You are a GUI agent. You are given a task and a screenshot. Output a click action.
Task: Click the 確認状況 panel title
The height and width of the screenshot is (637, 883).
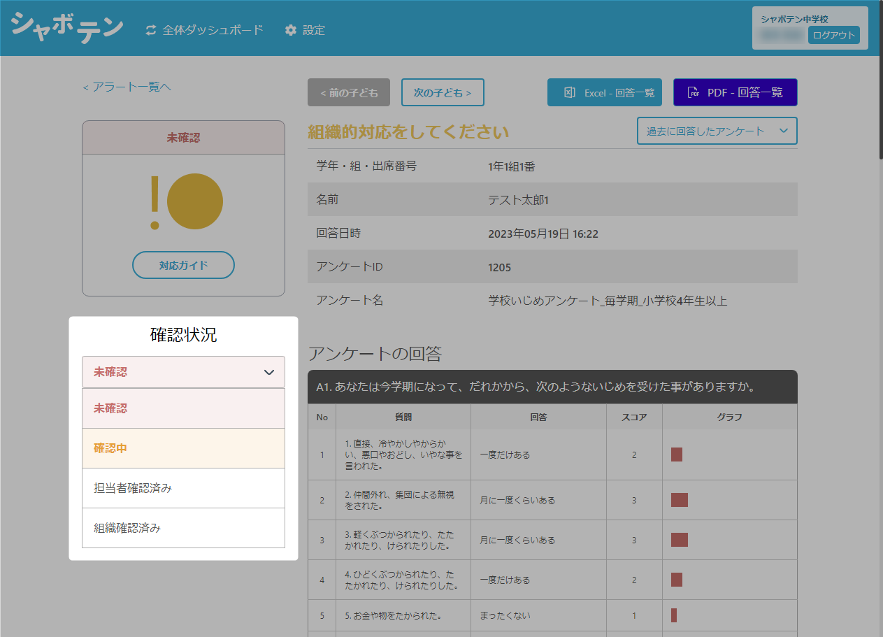[x=183, y=335]
